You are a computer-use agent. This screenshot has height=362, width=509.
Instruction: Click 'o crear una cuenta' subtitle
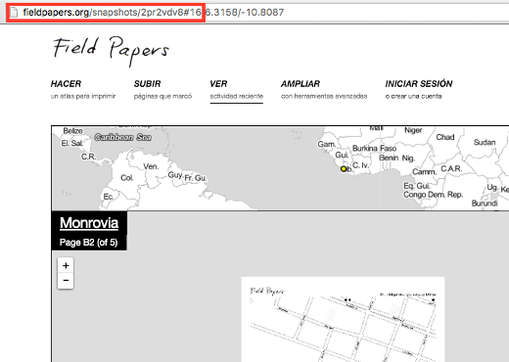413,96
